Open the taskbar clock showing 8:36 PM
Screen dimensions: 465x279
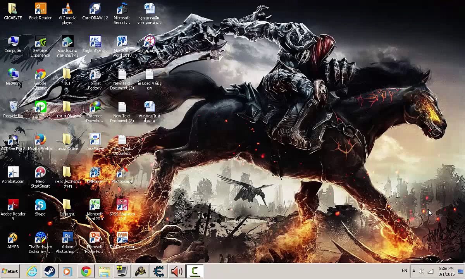pyautogui.click(x=447, y=271)
